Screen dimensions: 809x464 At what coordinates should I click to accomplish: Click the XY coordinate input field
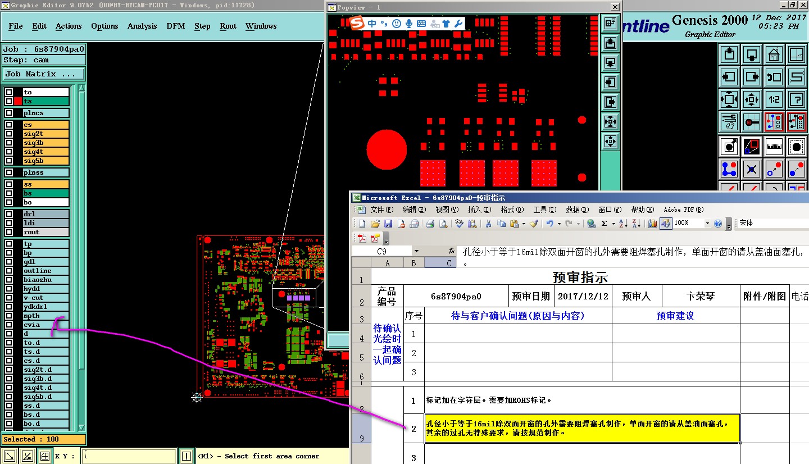click(x=129, y=456)
